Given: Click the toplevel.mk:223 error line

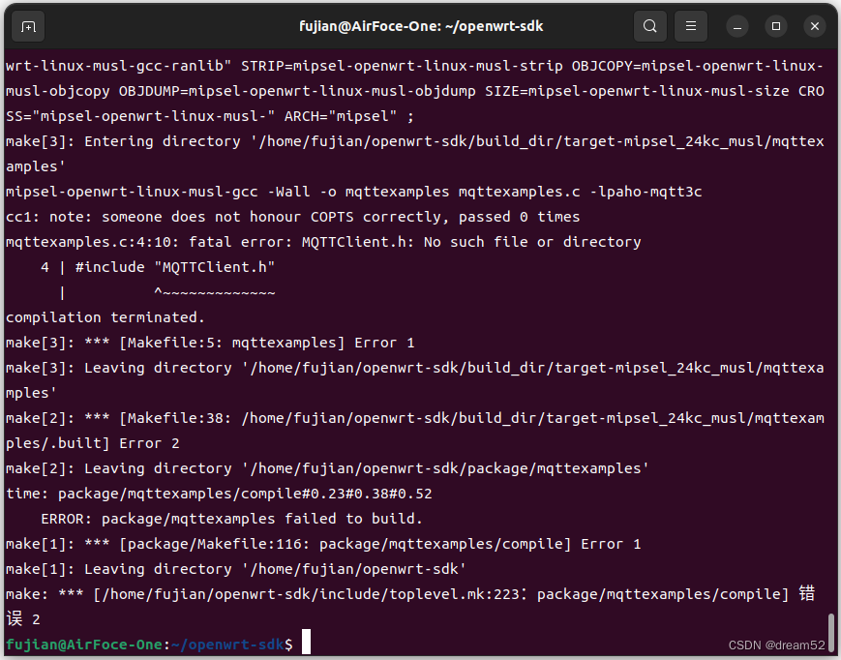Looking at the screenshot, I should point(387,593).
